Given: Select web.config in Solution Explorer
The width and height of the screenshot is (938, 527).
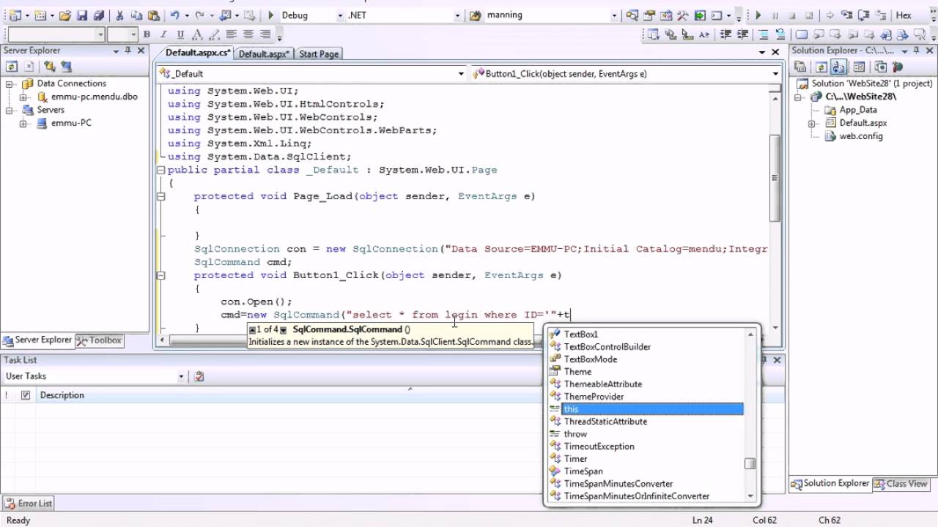Looking at the screenshot, I should pos(861,136).
